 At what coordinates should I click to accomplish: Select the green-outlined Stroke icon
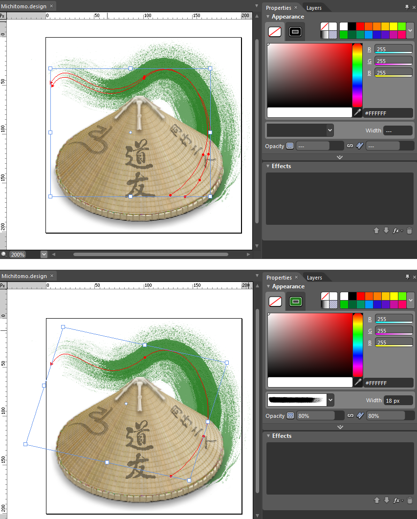click(x=295, y=302)
